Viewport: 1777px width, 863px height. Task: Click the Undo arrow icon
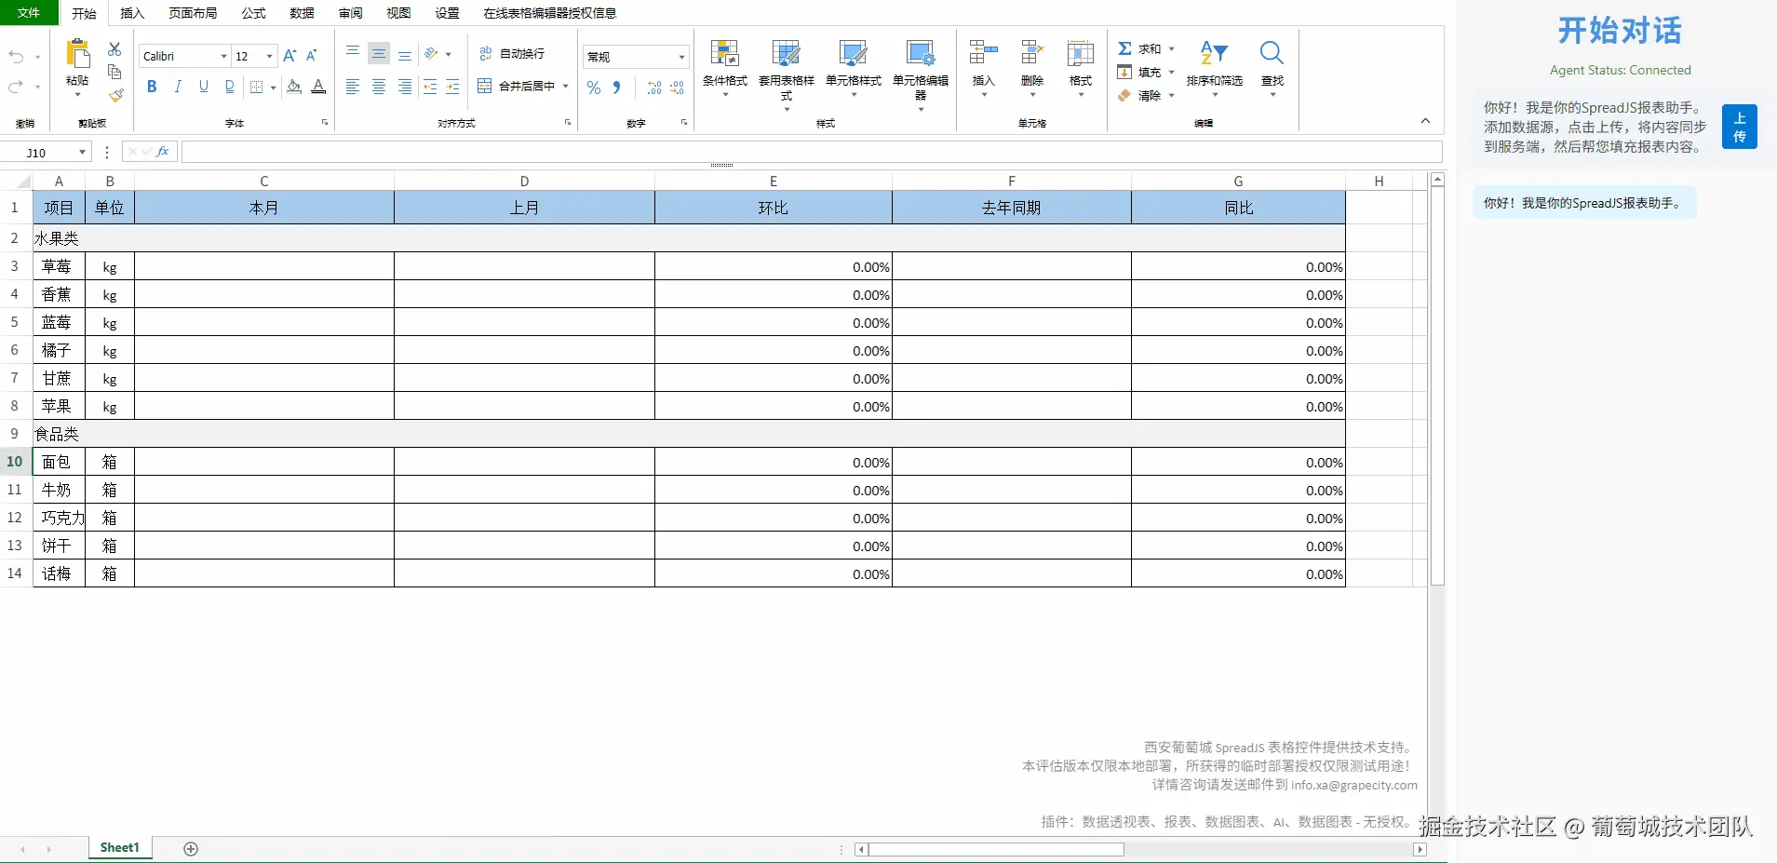pos(16,57)
